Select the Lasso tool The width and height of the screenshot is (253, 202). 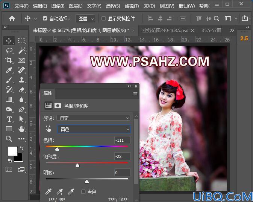(9, 50)
